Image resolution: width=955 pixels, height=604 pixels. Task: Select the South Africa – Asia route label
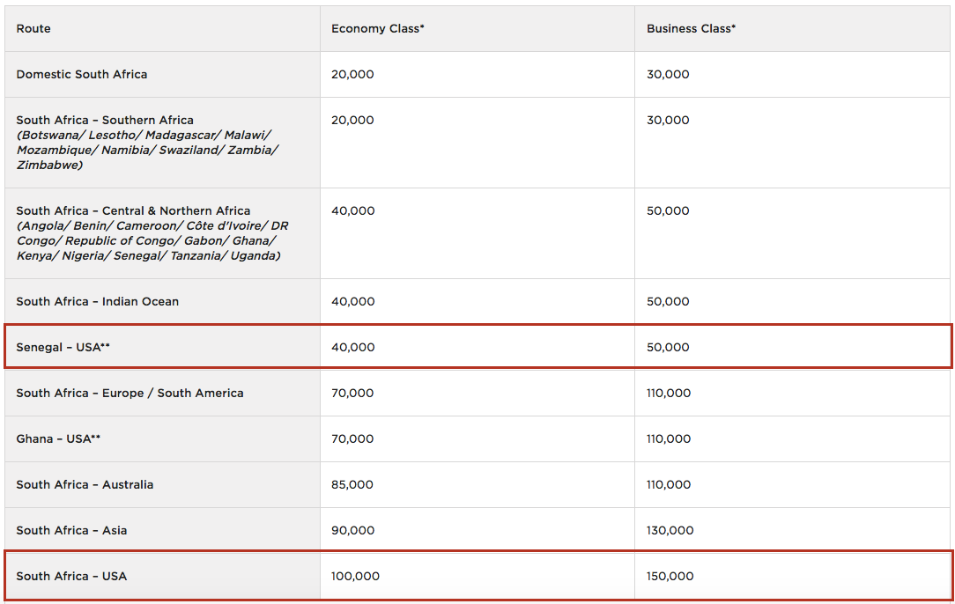[x=71, y=531]
